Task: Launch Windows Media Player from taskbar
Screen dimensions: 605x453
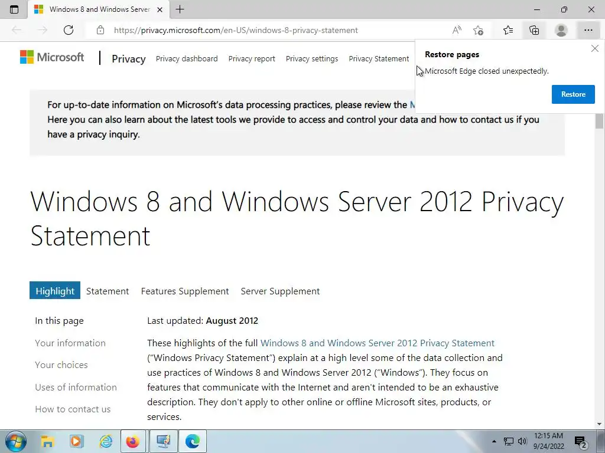Action: [76, 441]
